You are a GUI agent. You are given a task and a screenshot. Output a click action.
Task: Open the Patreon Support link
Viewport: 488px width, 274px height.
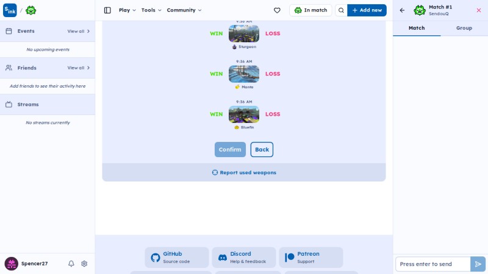click(x=311, y=258)
